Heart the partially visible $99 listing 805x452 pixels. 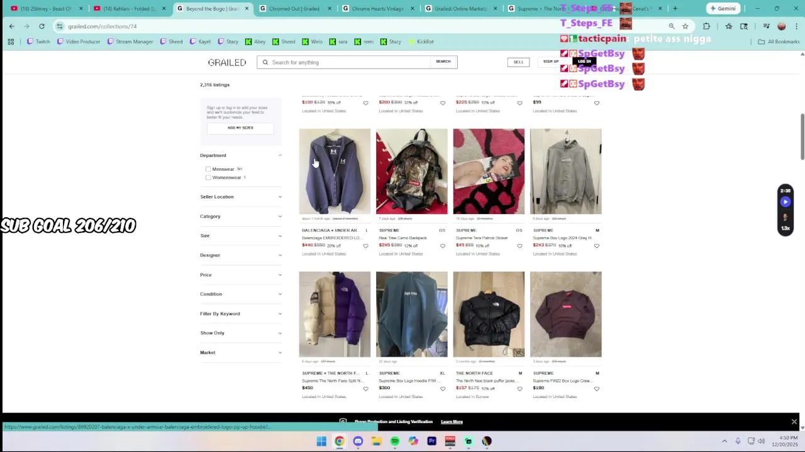pos(597,103)
